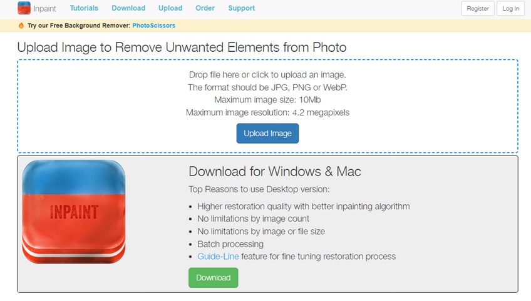Open the Tutorials menu item
The image size is (531, 301).
84,8
